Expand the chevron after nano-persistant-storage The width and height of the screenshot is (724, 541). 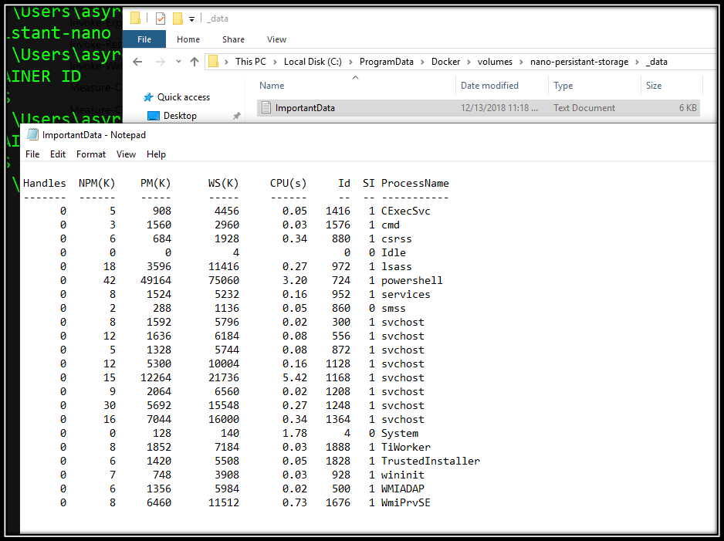click(638, 62)
